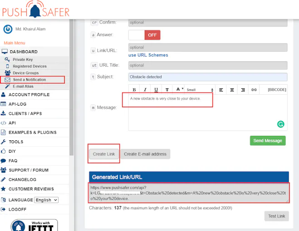
Task: Click the insert link chain icon
Action: [x=254, y=90]
